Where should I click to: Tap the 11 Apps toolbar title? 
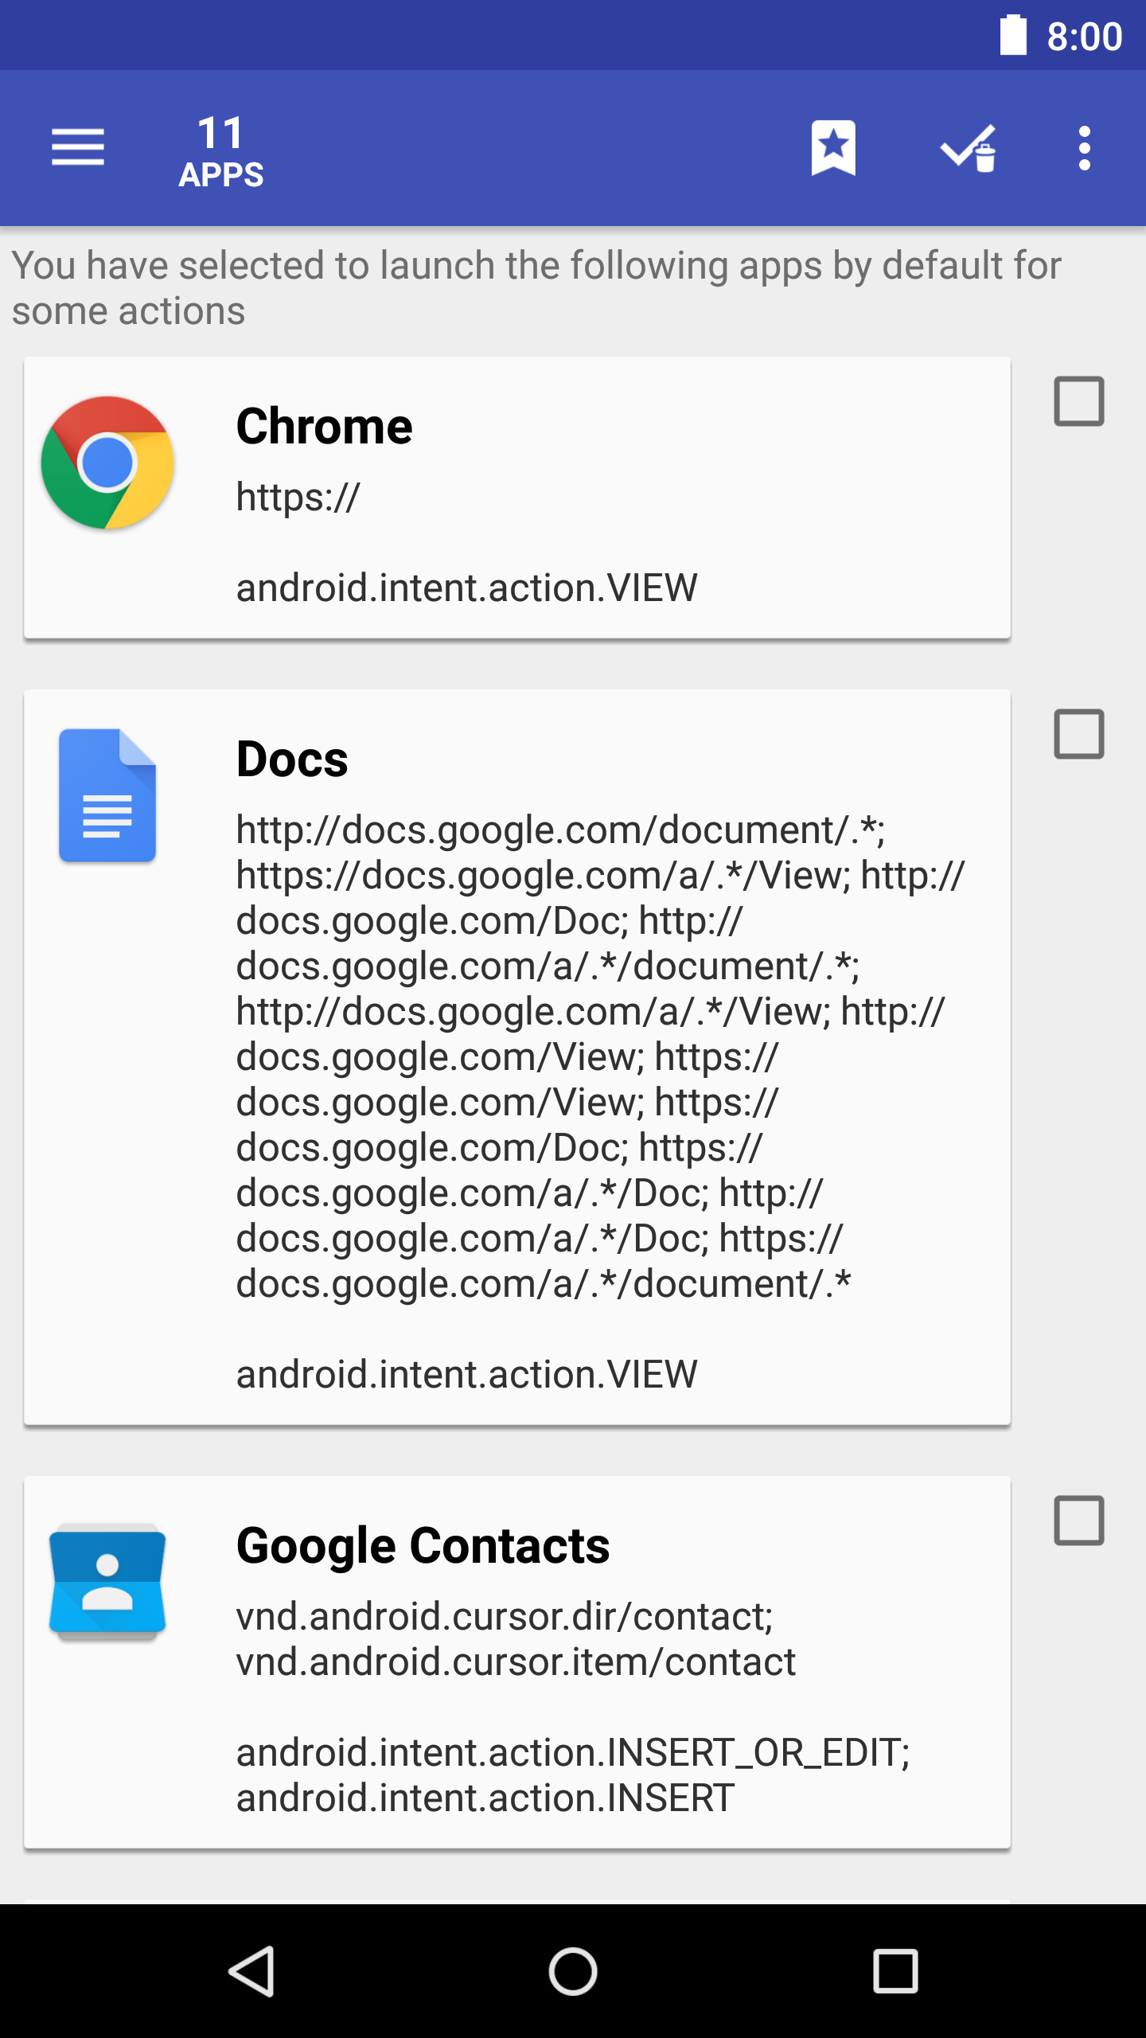pyautogui.click(x=220, y=151)
